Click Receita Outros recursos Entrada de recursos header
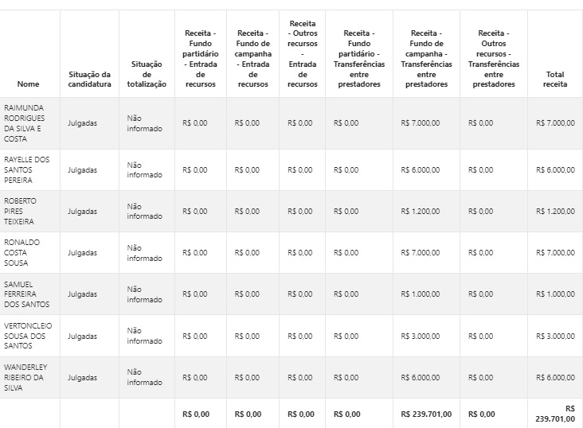 click(x=302, y=54)
